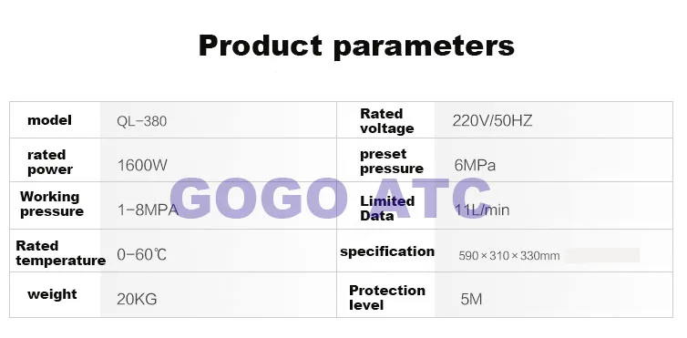The image size is (687, 338).
Task: Select the Working pressure label
Action: coord(52,204)
